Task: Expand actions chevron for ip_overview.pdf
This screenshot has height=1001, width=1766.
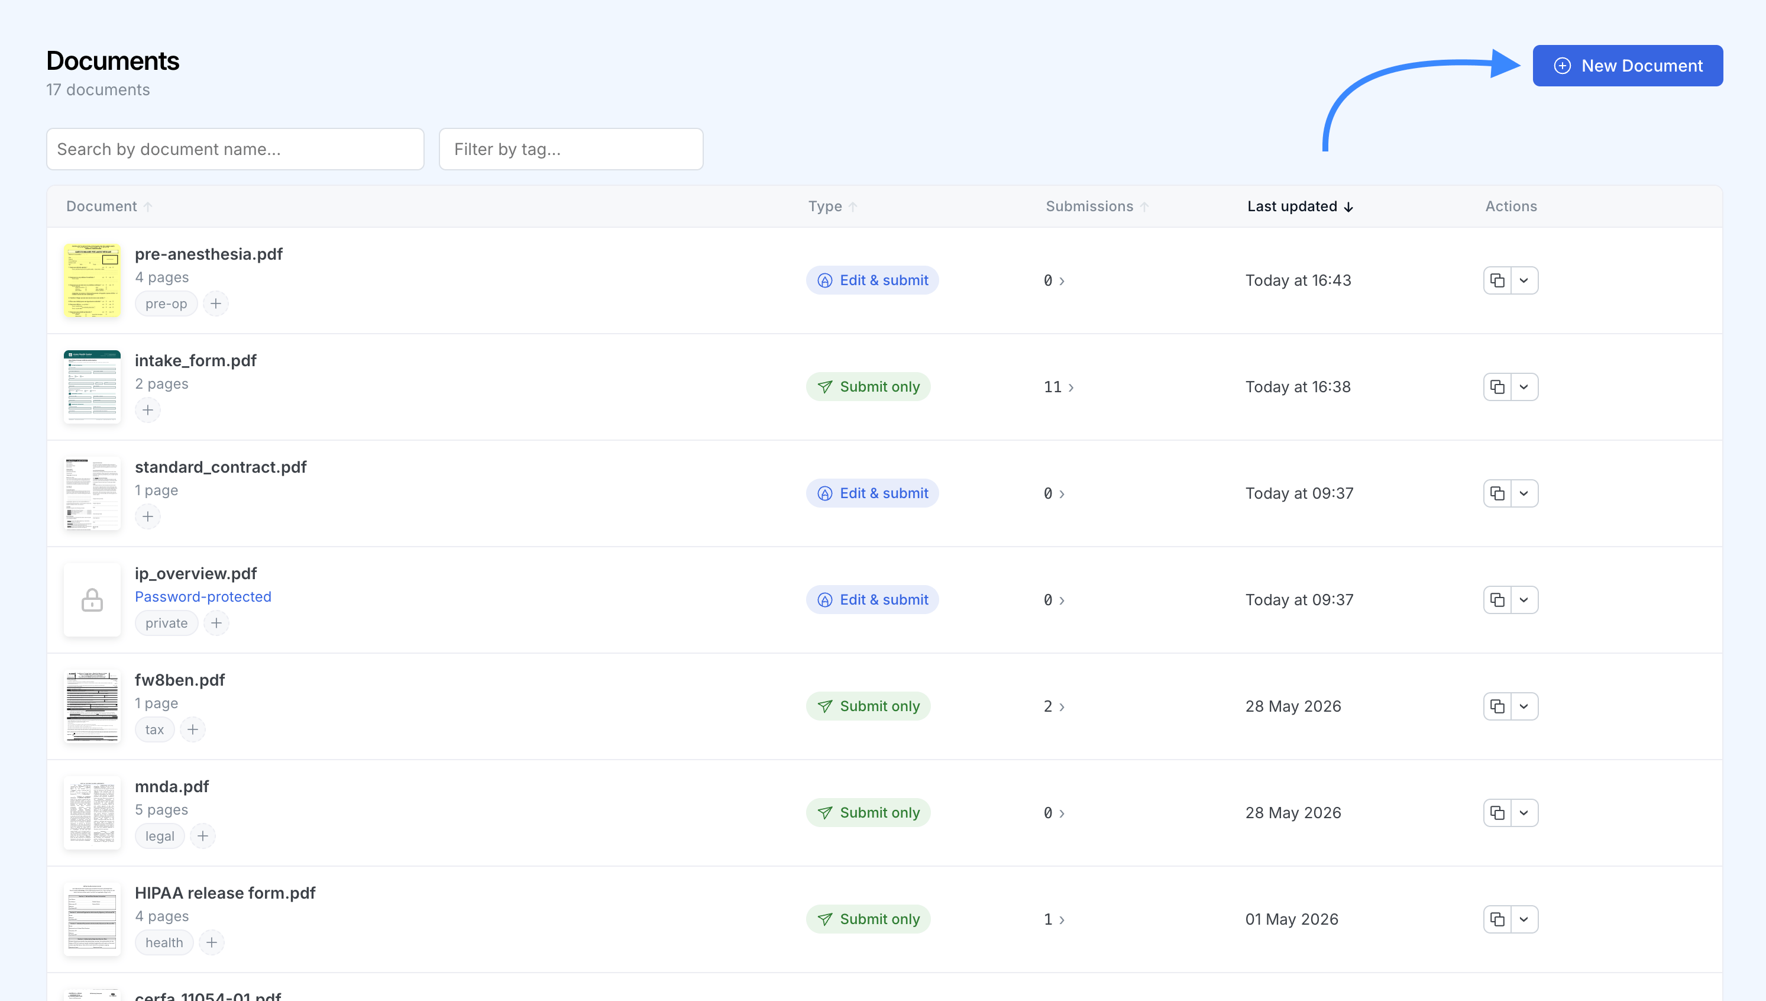Action: click(x=1524, y=599)
